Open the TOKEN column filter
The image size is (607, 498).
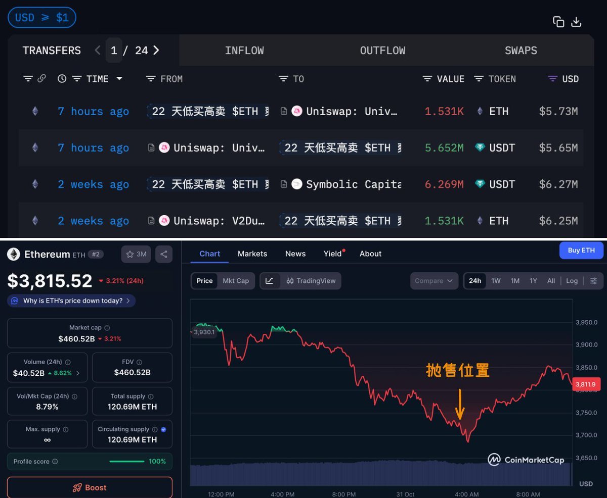pyautogui.click(x=479, y=79)
